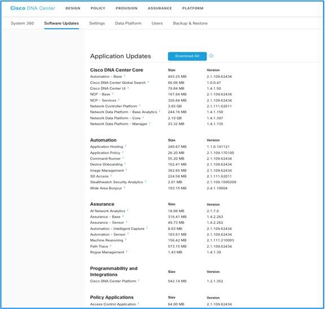The image size is (325, 309).
Task: Open the ASSURANCE menu
Action: point(160,8)
